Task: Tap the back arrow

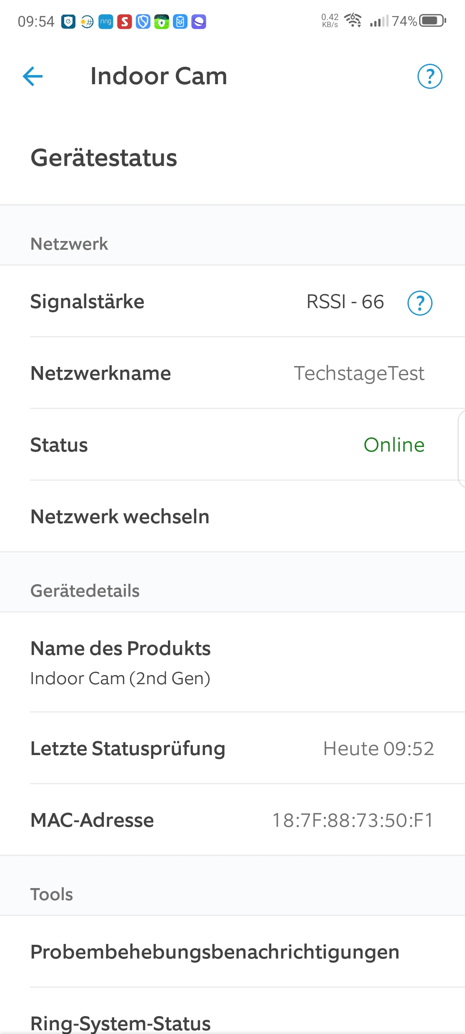Action: (x=32, y=76)
